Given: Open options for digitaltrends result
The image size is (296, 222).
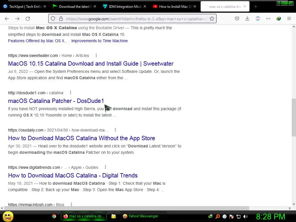Looking at the screenshot, I should (105, 167).
